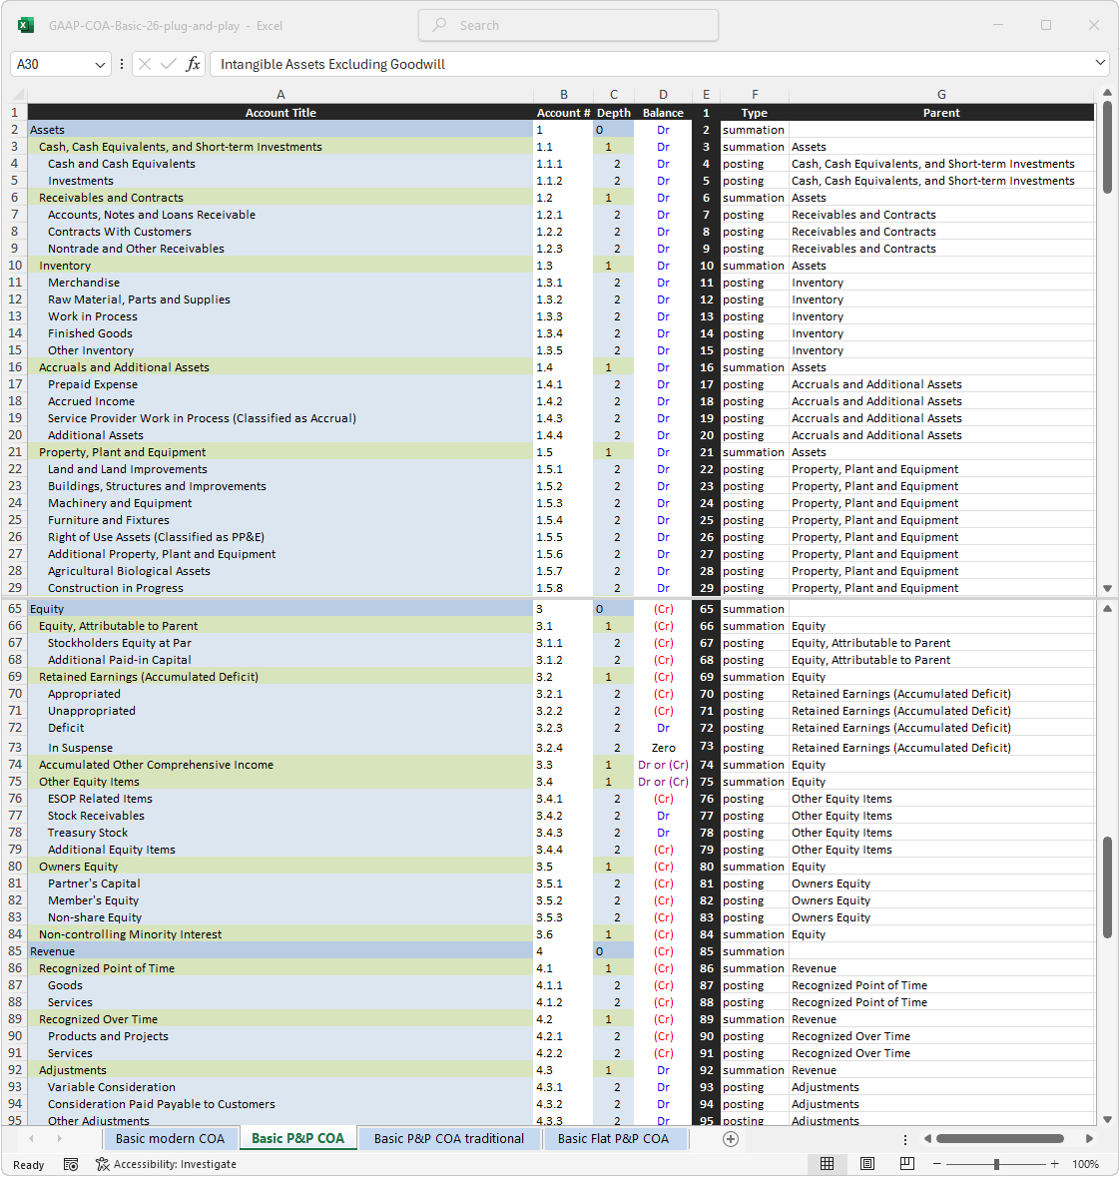Select 'In Suspense' cell

point(280,747)
